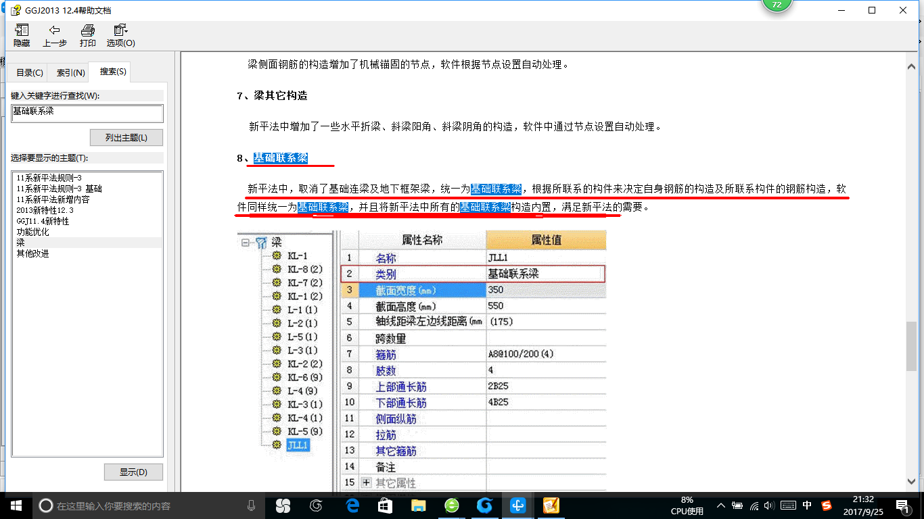Click the green 72 badge at the top
Screen dimensions: 924x519
[x=776, y=4]
